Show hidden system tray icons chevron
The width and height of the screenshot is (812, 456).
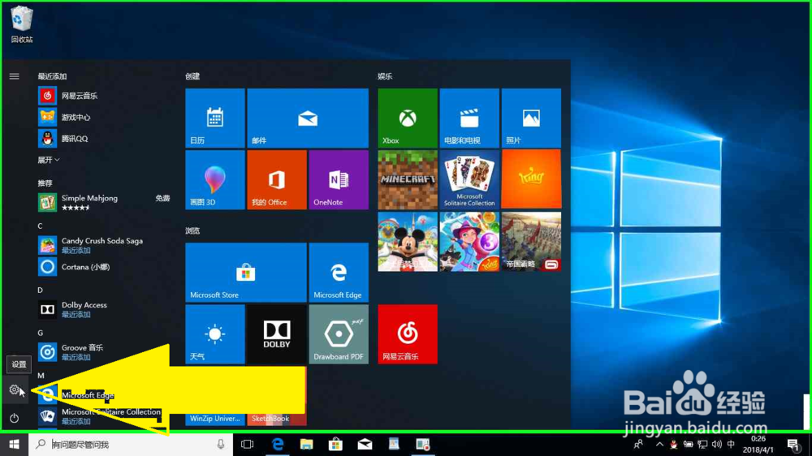pos(659,444)
